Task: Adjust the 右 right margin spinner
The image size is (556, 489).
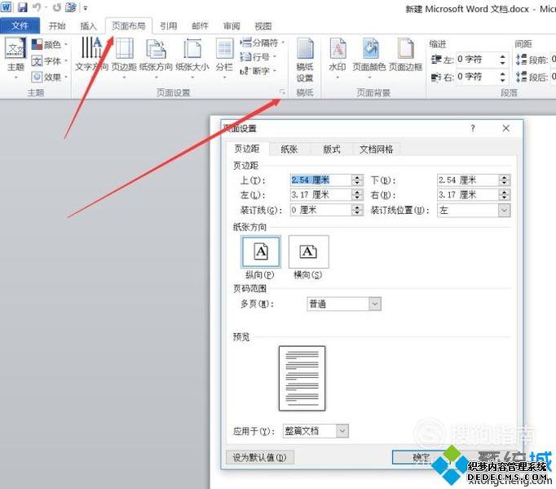Action: click(x=504, y=194)
